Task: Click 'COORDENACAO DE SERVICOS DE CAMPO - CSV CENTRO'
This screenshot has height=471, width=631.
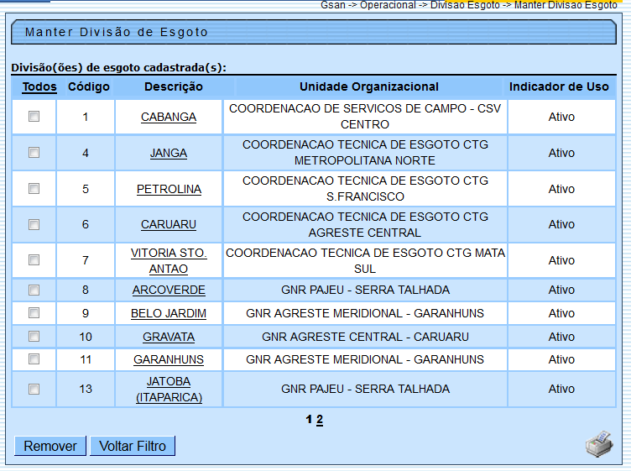Action: pos(365,117)
